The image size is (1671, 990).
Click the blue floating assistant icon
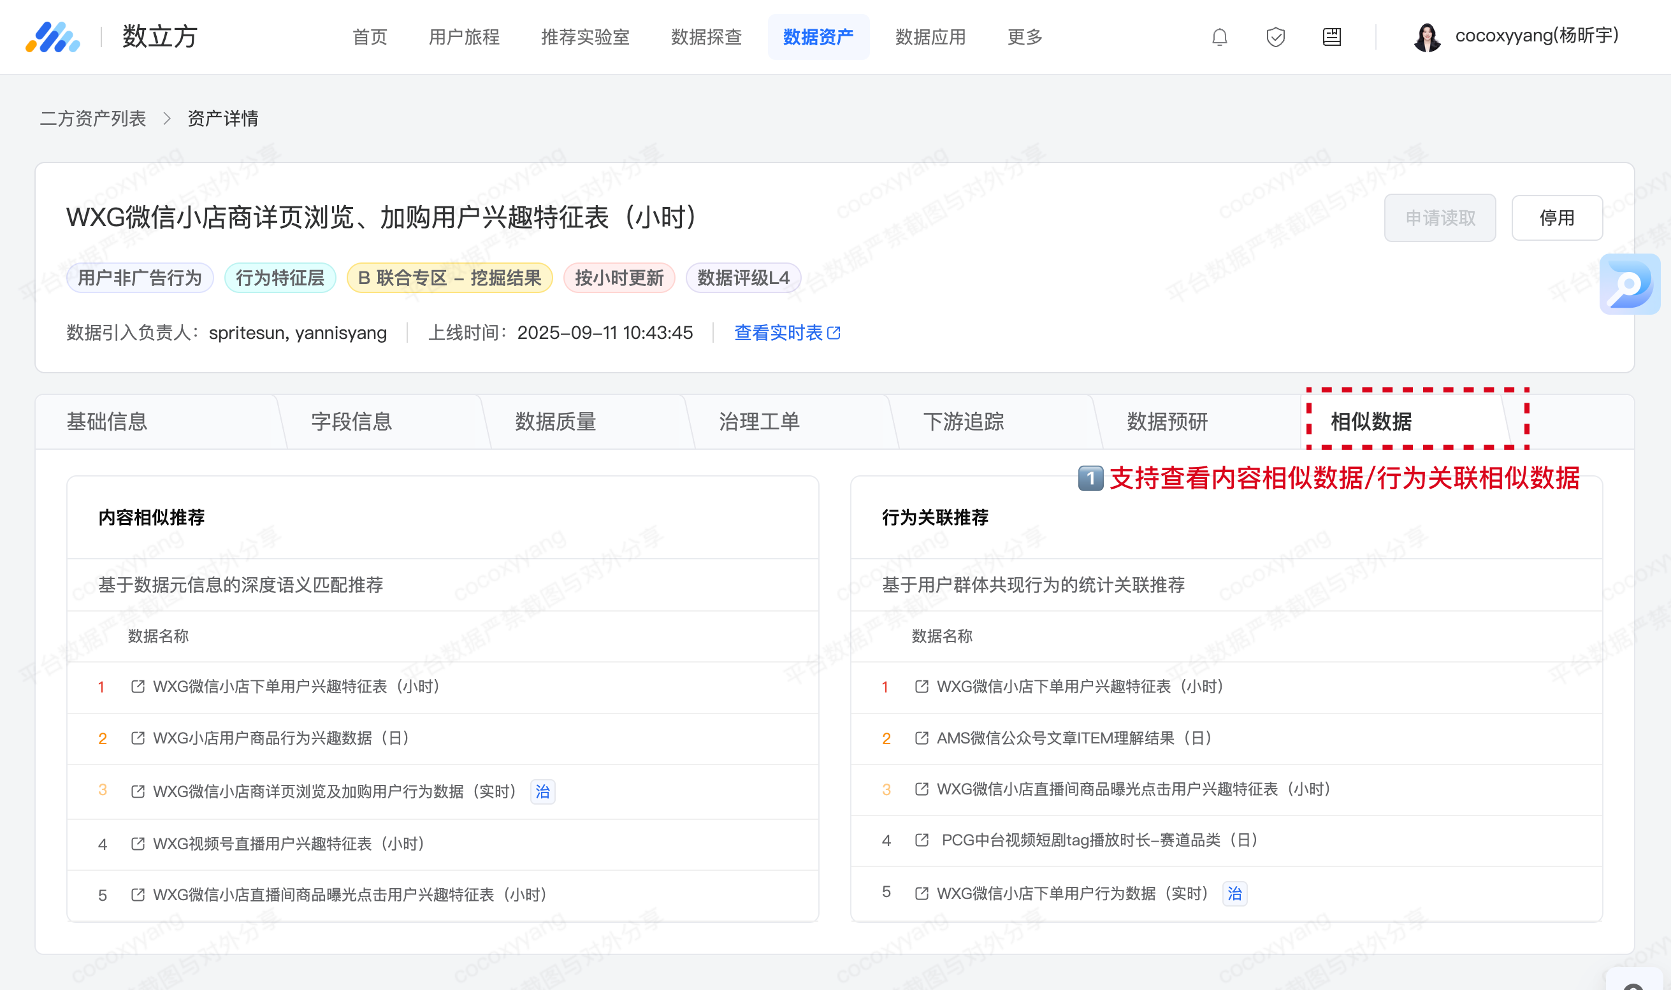pos(1629,284)
